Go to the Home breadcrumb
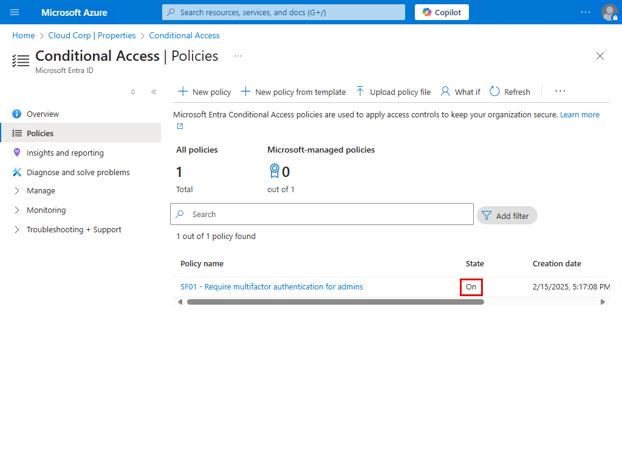Viewport: 622px width, 467px height. tap(24, 35)
